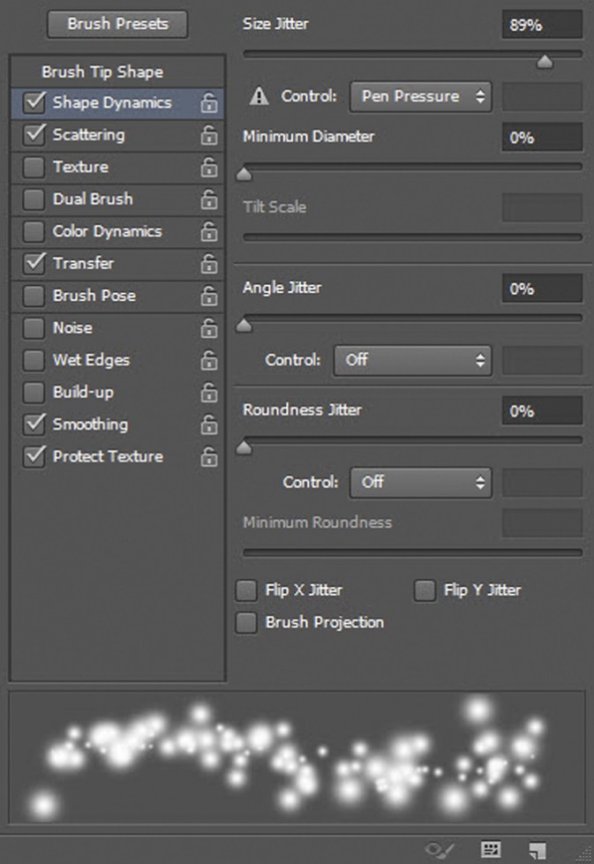Image resolution: width=594 pixels, height=864 pixels.
Task: Open the Scattering settings section
Action: tap(88, 135)
